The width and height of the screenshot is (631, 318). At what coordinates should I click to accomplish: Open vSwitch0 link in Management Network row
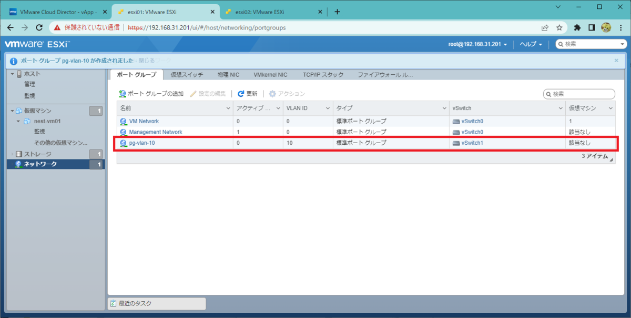tap(472, 132)
